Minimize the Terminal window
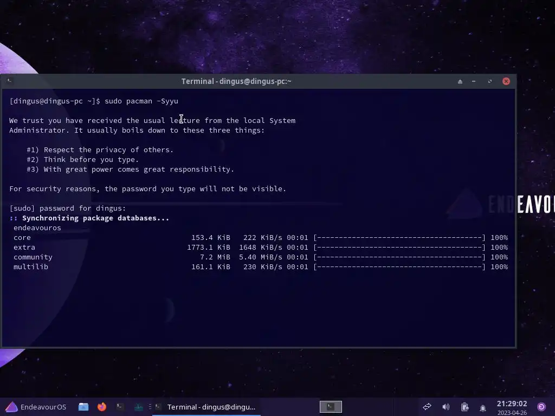The image size is (555, 416). tap(474, 81)
